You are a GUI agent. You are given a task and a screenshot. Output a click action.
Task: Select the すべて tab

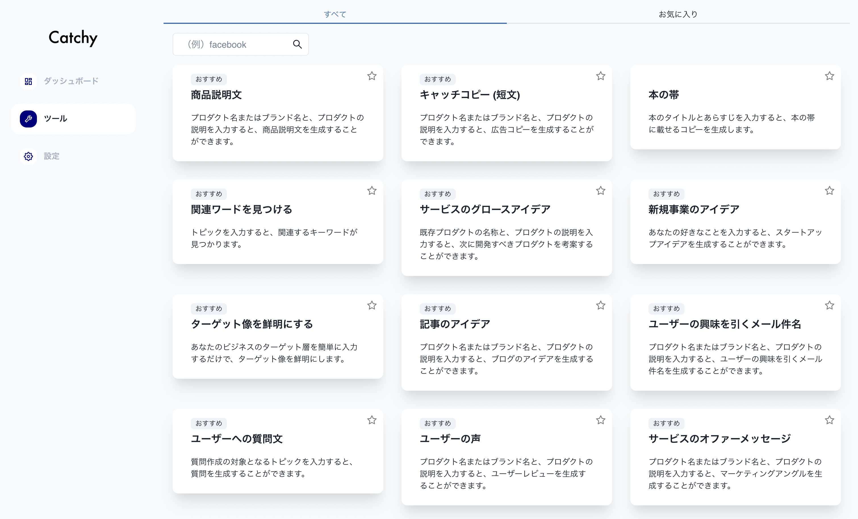pyautogui.click(x=335, y=14)
